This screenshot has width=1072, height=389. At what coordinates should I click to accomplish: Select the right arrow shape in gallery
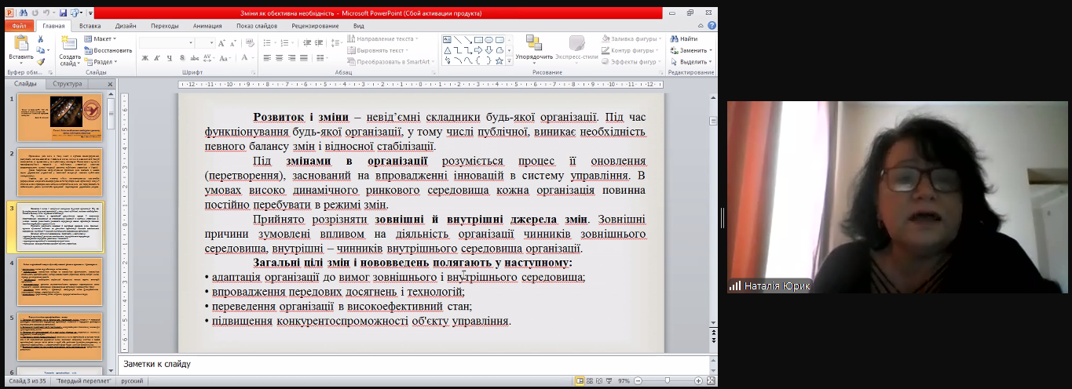478,50
